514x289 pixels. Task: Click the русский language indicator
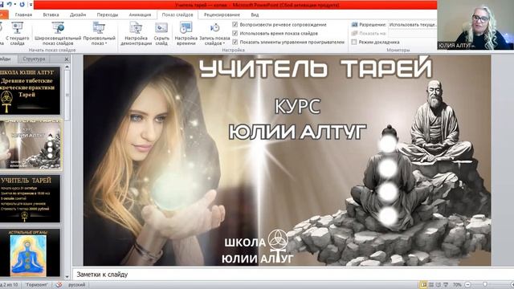point(77,285)
